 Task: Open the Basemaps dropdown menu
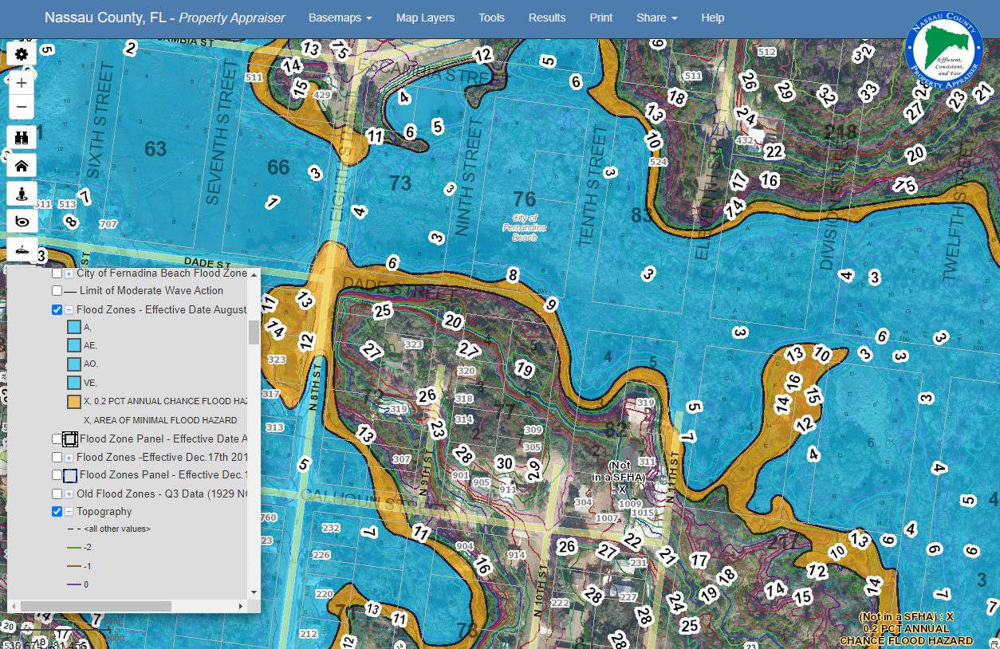(x=341, y=18)
